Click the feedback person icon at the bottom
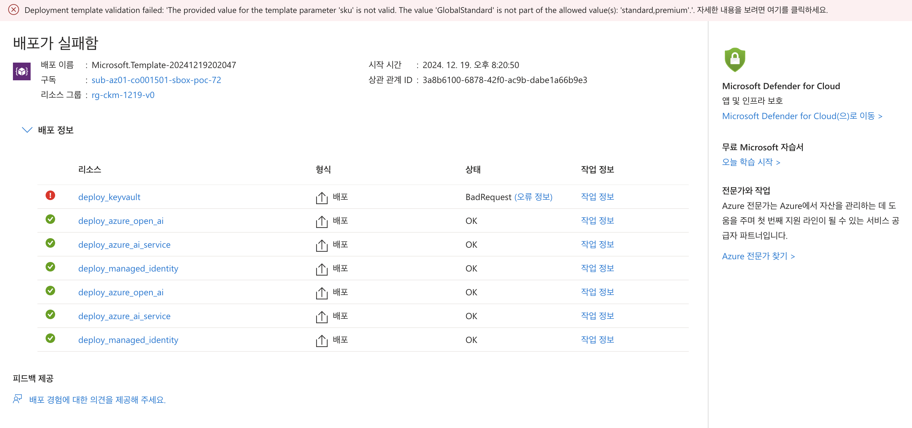 17,399
